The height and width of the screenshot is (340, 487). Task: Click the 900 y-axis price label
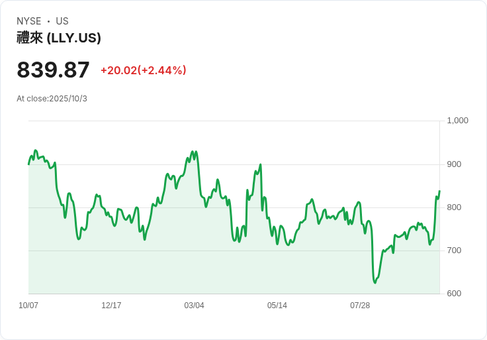tap(454, 164)
